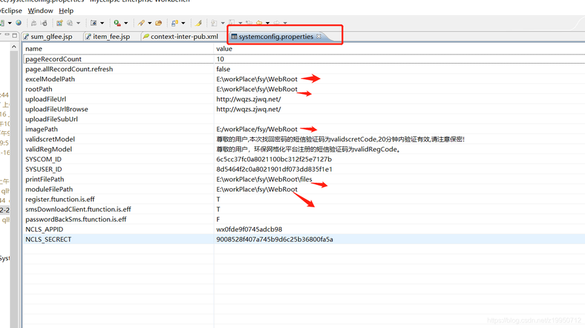
Task: Open the run icon's dropdown arrow
Action: point(125,24)
